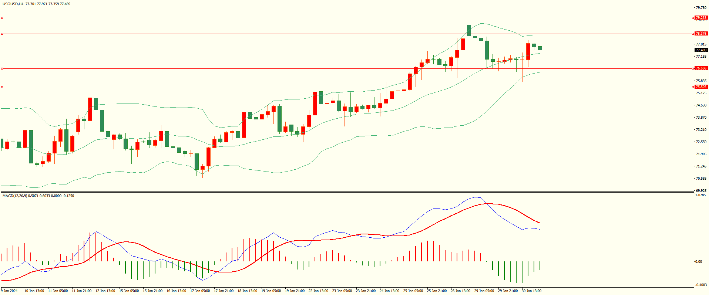This screenshot has height=295, width=709.
Task: Click the 75.175 value on price axis
Action: [x=701, y=93]
